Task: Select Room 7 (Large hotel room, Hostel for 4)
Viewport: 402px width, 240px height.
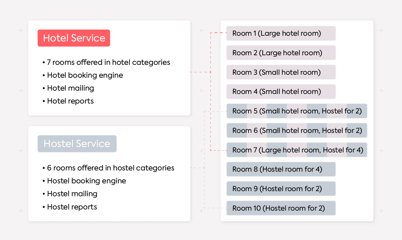Action: click(x=296, y=150)
